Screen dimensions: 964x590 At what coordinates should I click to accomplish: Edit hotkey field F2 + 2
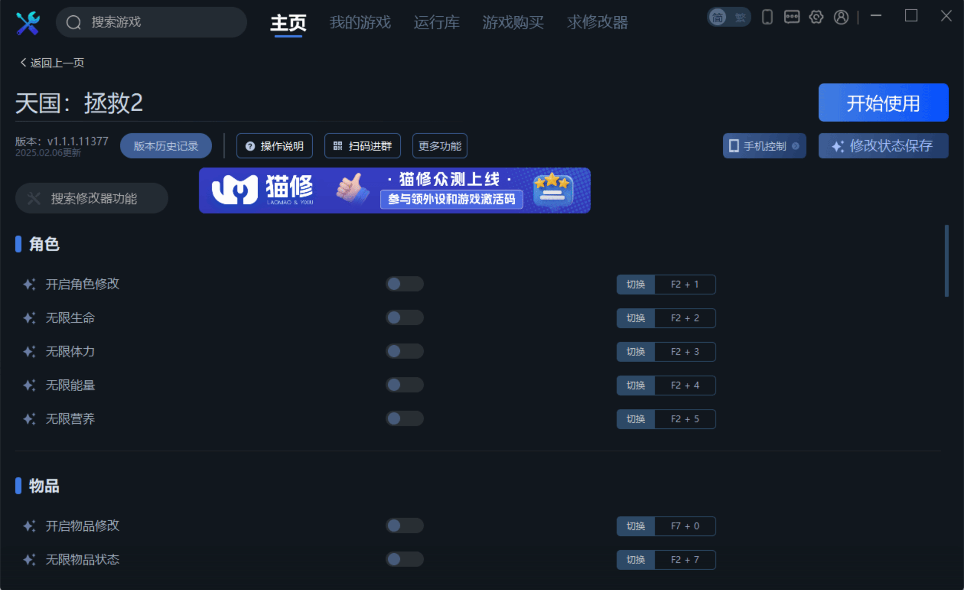tap(685, 318)
